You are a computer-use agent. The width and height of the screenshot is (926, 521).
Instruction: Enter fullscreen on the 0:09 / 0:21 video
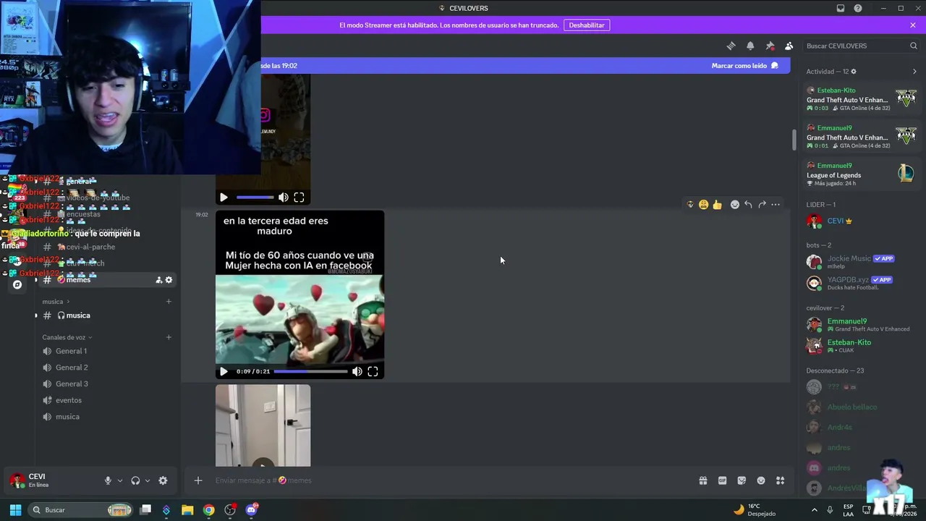coord(373,371)
